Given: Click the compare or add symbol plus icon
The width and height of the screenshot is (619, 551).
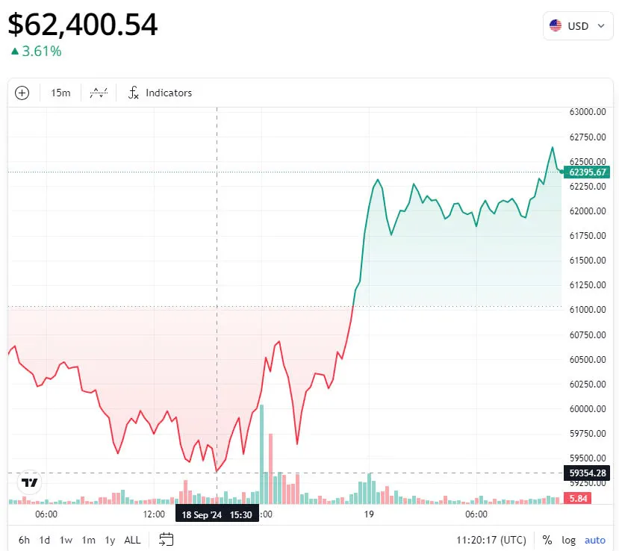Looking at the screenshot, I should pyautogui.click(x=22, y=93).
